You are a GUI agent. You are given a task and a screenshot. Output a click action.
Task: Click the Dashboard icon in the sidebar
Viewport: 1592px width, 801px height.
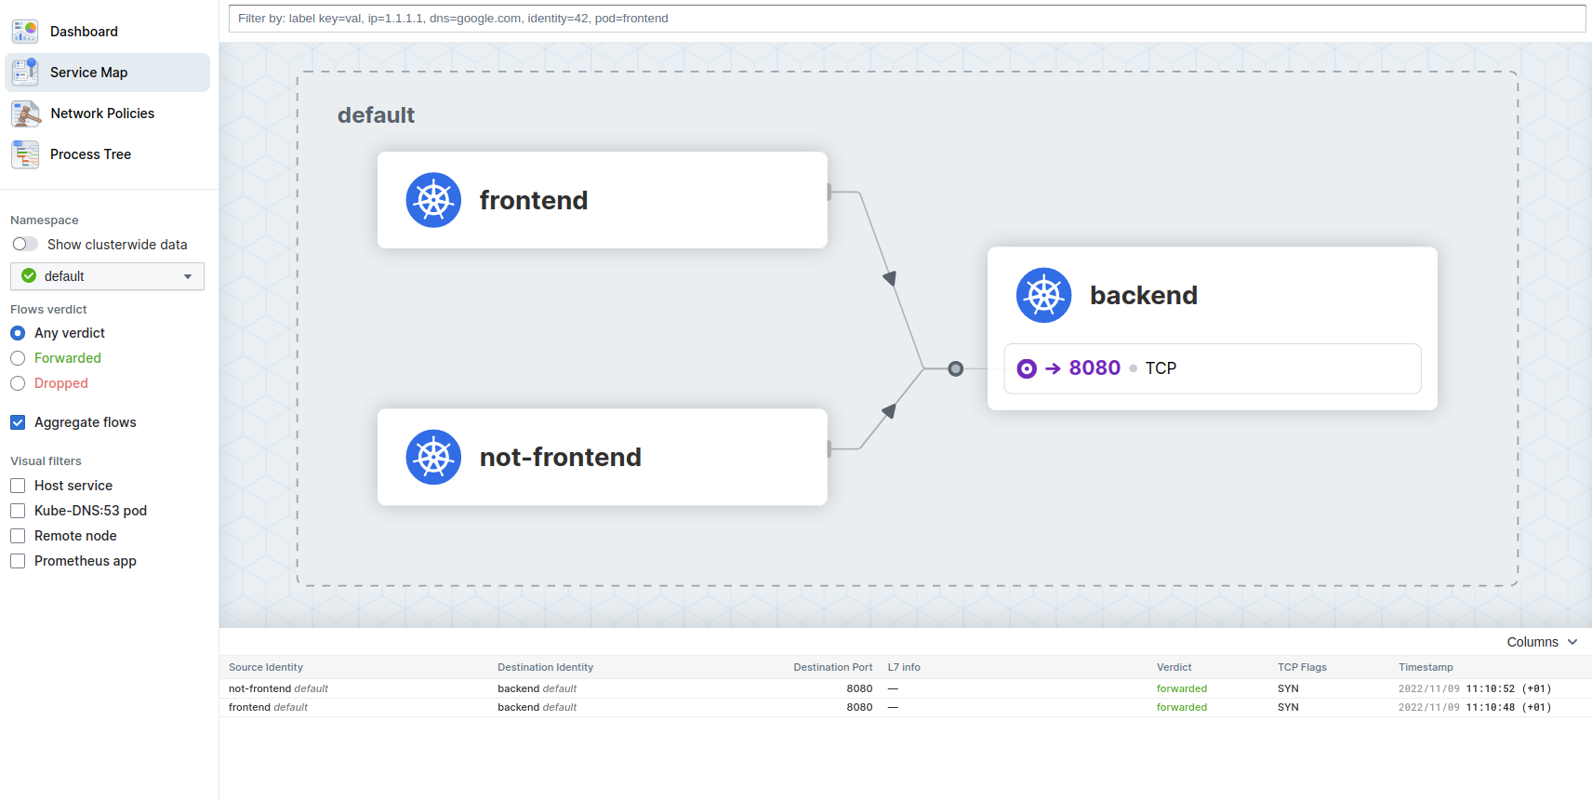25,32
